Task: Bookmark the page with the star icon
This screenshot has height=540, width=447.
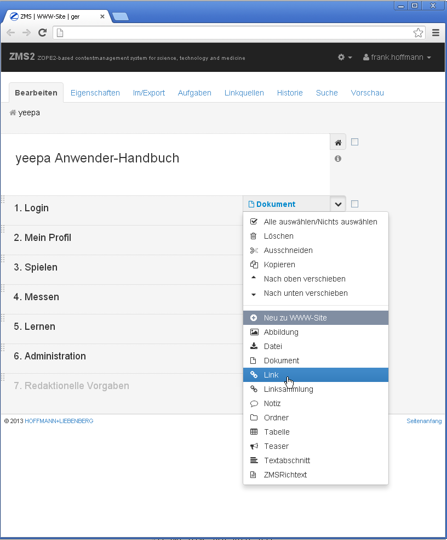Action: coord(418,33)
